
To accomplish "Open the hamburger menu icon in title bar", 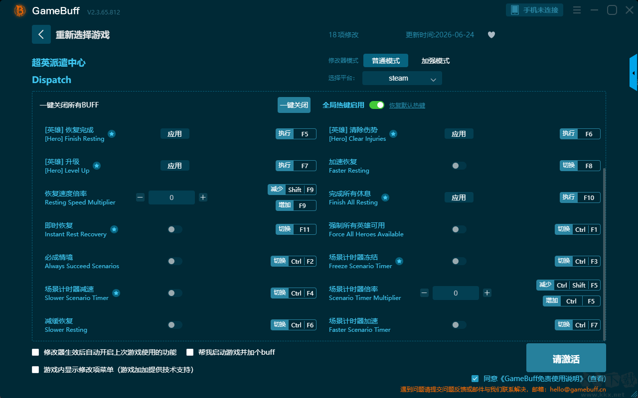I will click(577, 10).
